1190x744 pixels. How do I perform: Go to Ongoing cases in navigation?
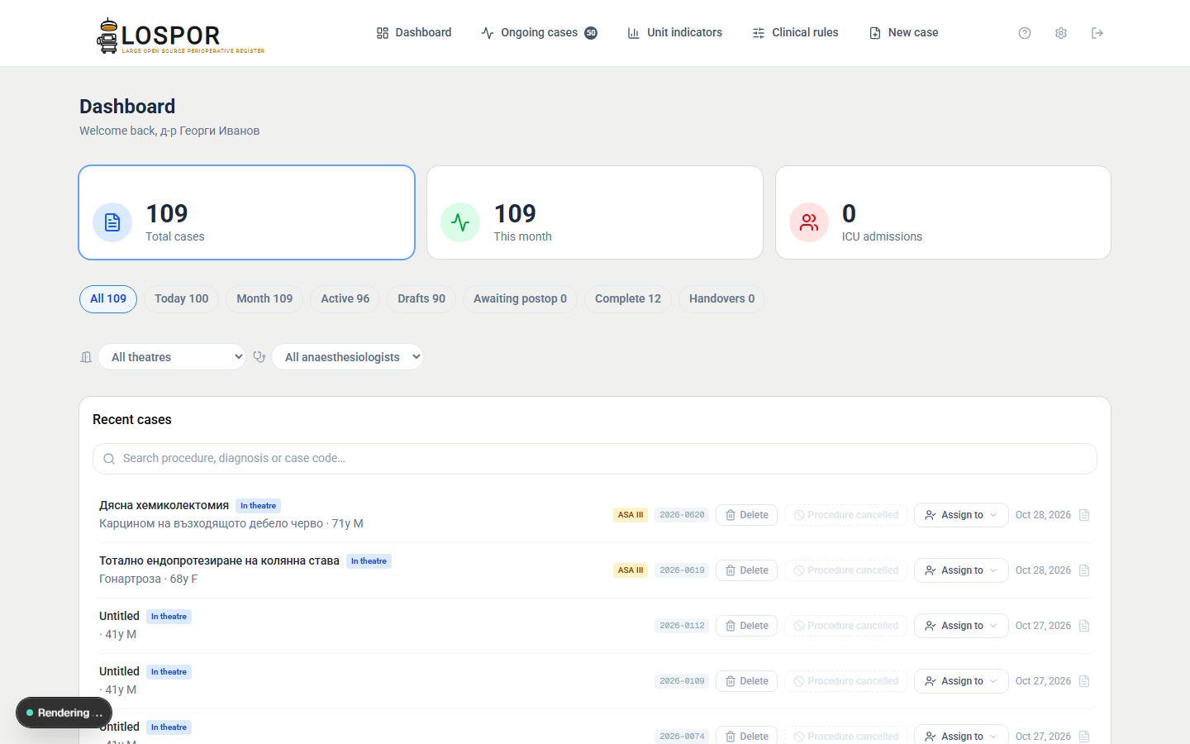[539, 33]
